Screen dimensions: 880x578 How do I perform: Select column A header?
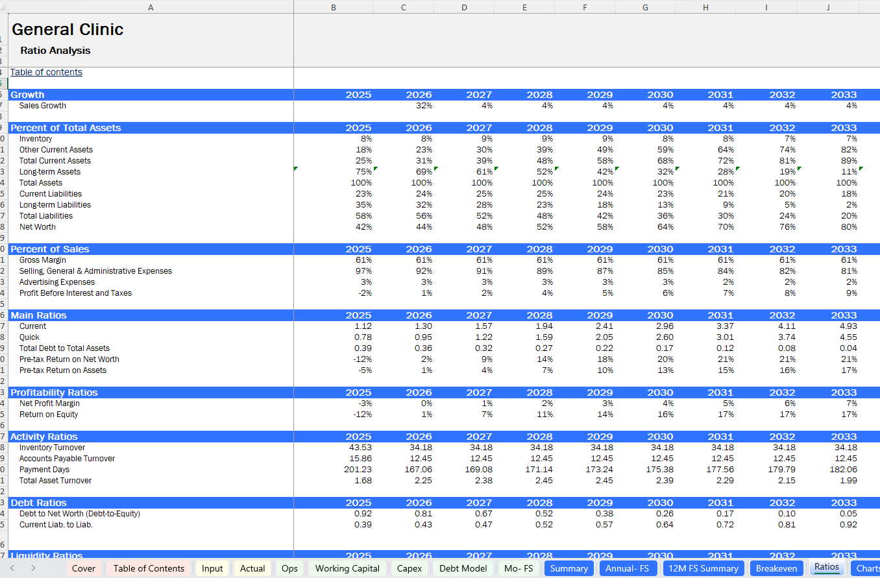click(x=151, y=7)
